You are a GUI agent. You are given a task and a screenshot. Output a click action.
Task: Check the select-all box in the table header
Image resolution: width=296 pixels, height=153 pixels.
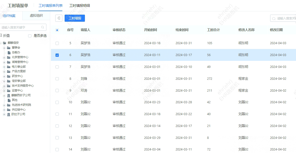tap(57, 30)
